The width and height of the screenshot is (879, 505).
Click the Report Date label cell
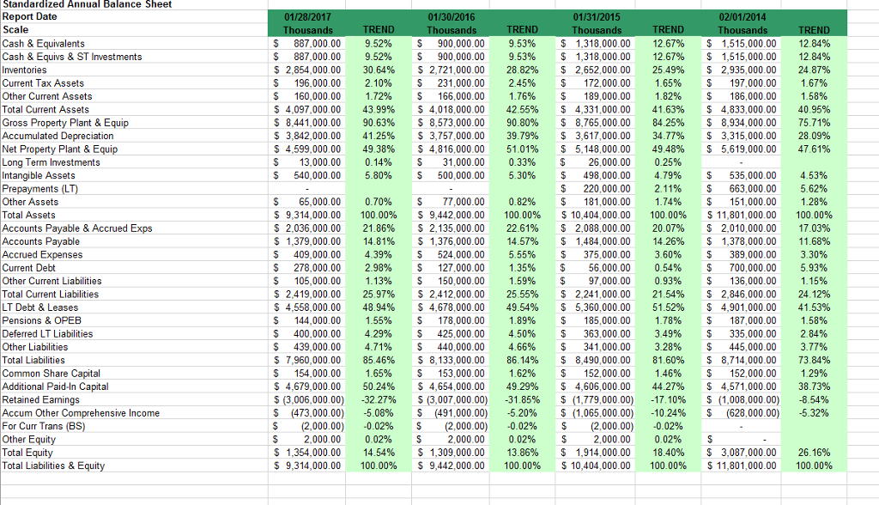coord(30,15)
